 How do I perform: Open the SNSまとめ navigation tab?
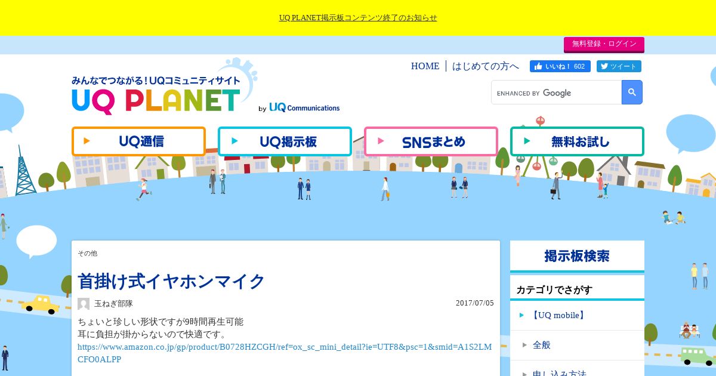pos(431,141)
